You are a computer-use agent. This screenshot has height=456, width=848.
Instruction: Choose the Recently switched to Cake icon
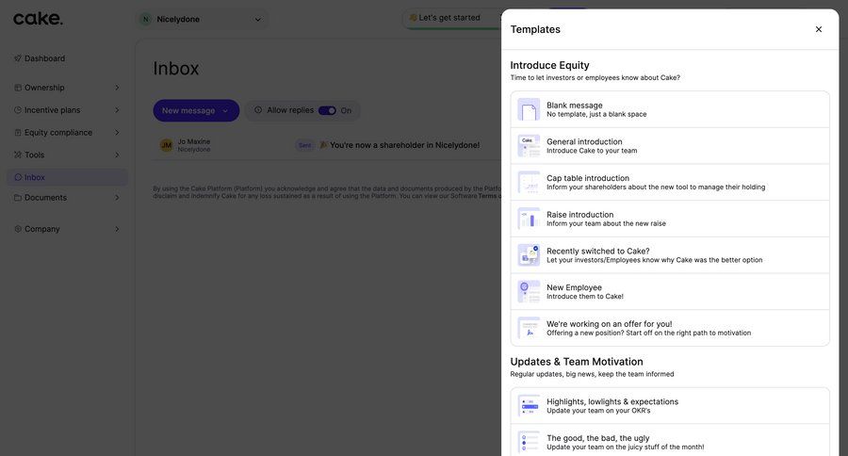pos(529,255)
